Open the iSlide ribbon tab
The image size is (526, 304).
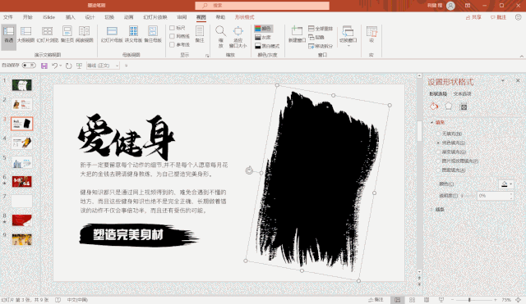pyautogui.click(x=48, y=17)
